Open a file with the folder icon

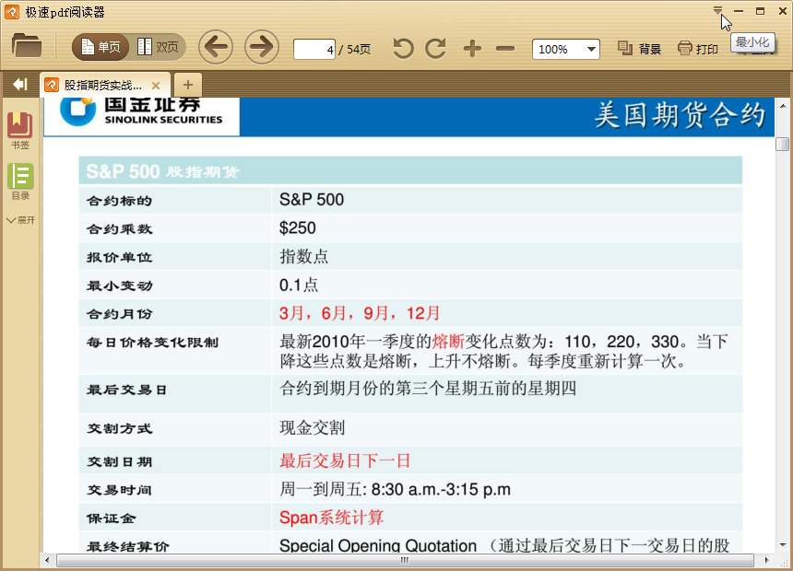(27, 45)
